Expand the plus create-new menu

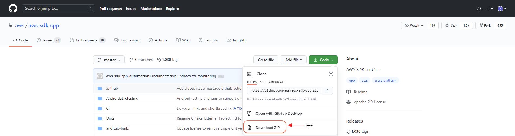[x=490, y=9]
